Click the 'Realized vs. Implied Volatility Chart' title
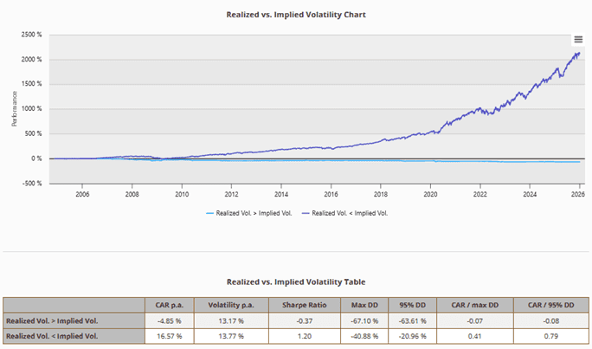Viewport: 592px width, 349px height. (294, 15)
